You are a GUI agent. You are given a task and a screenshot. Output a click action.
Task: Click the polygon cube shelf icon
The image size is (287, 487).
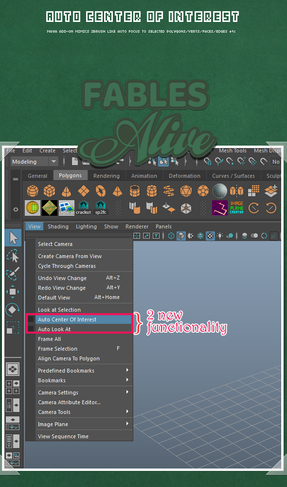point(49,191)
